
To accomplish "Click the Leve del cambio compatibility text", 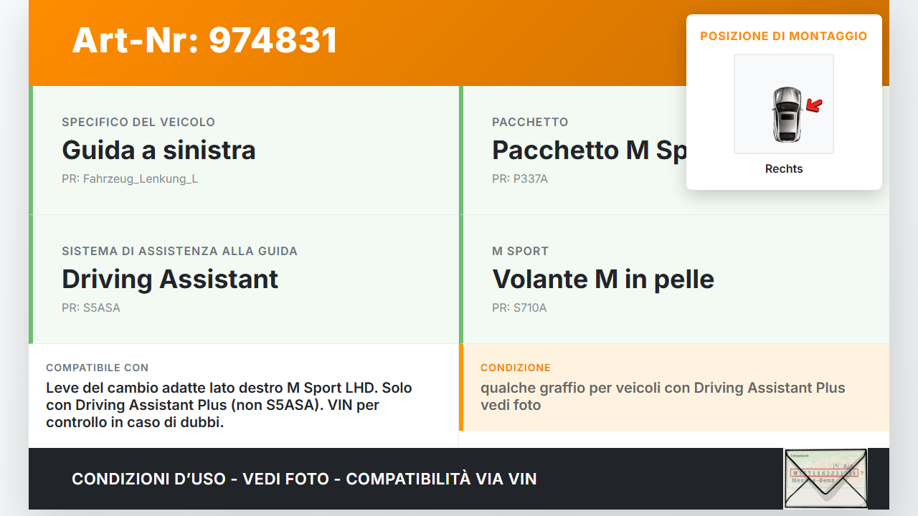I will pyautogui.click(x=229, y=405).
